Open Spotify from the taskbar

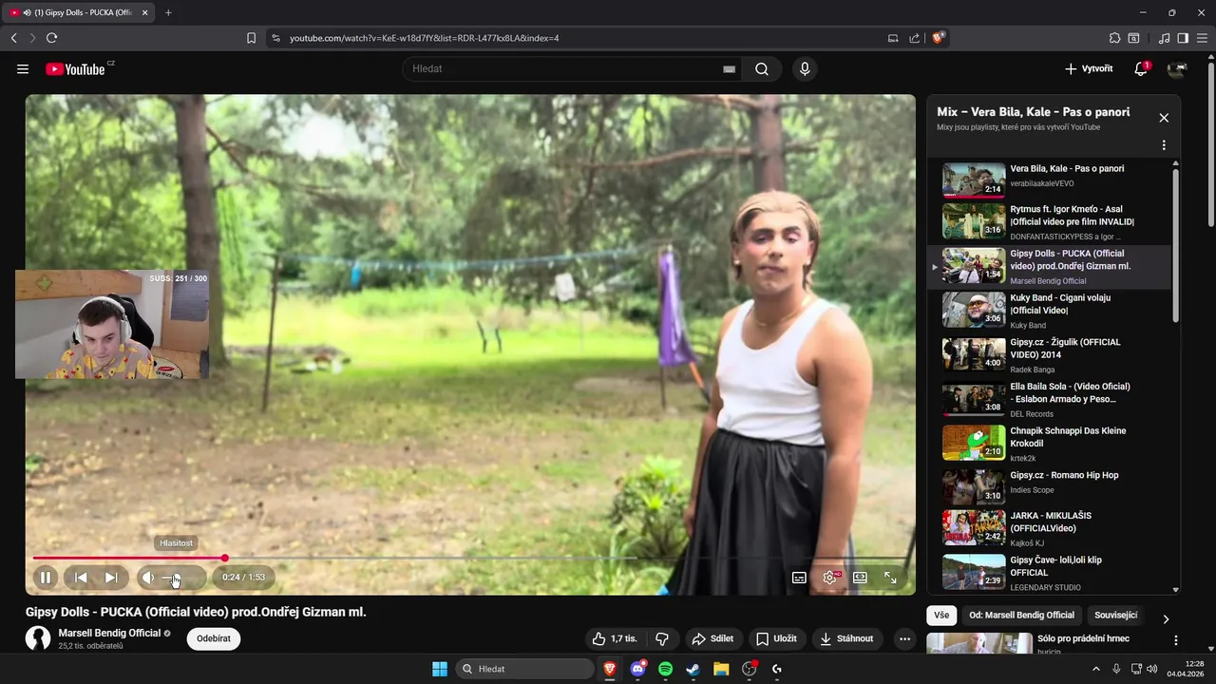coord(665,669)
